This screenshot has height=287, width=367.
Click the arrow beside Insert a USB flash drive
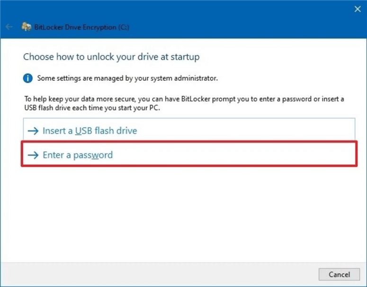coord(33,130)
